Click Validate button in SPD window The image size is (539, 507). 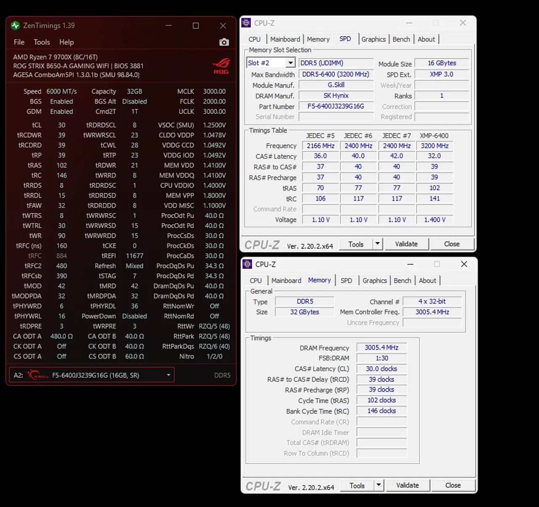(406, 244)
